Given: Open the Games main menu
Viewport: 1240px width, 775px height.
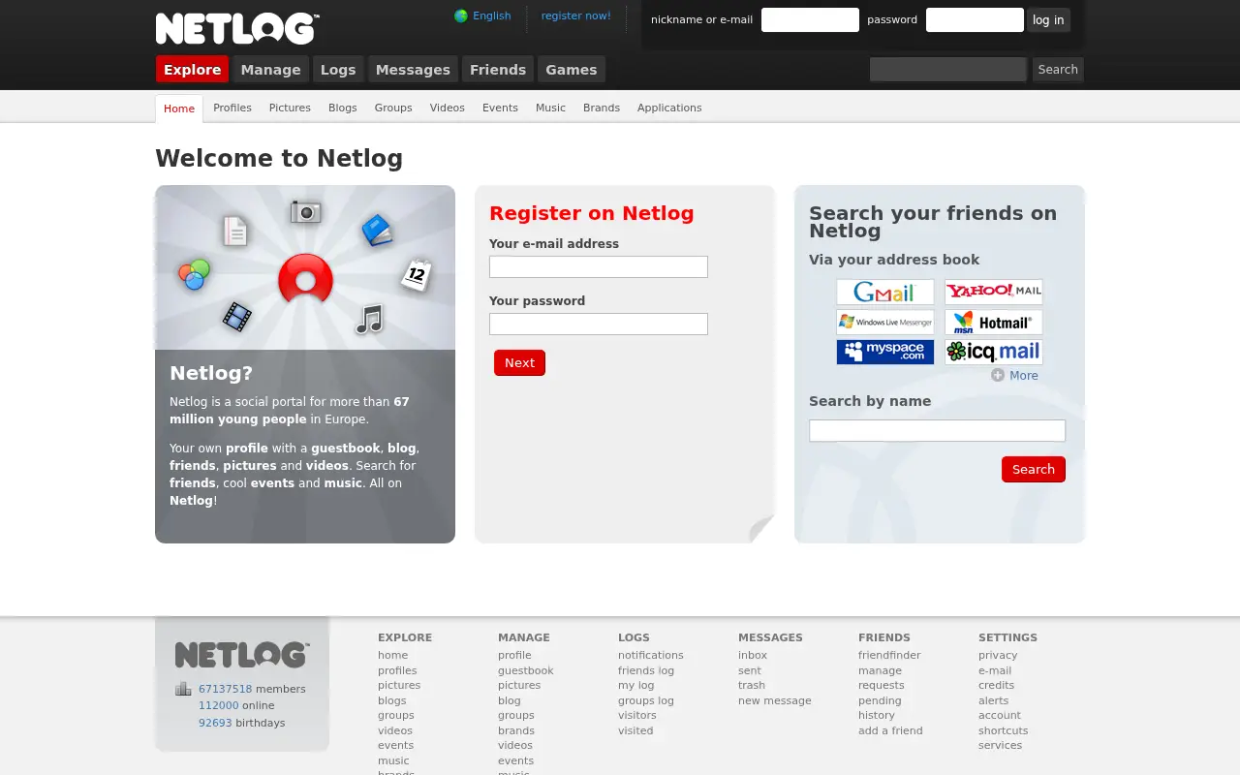Looking at the screenshot, I should [572, 69].
